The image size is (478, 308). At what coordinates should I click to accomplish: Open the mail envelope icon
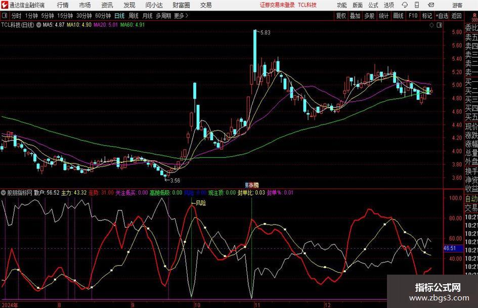click(x=431, y=5)
